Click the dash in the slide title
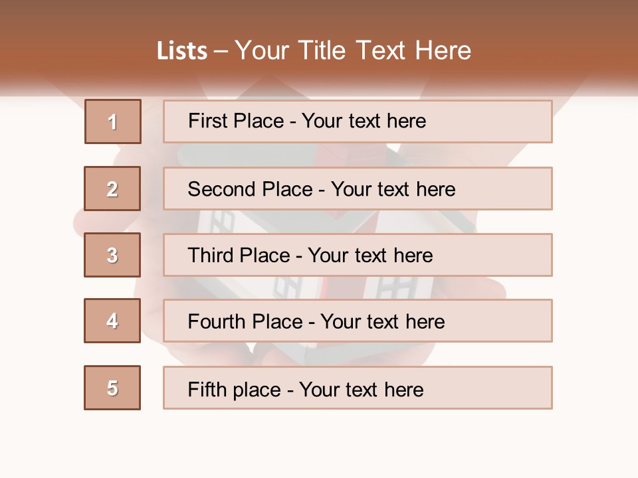Image resolution: width=638 pixels, height=478 pixels. (221, 50)
